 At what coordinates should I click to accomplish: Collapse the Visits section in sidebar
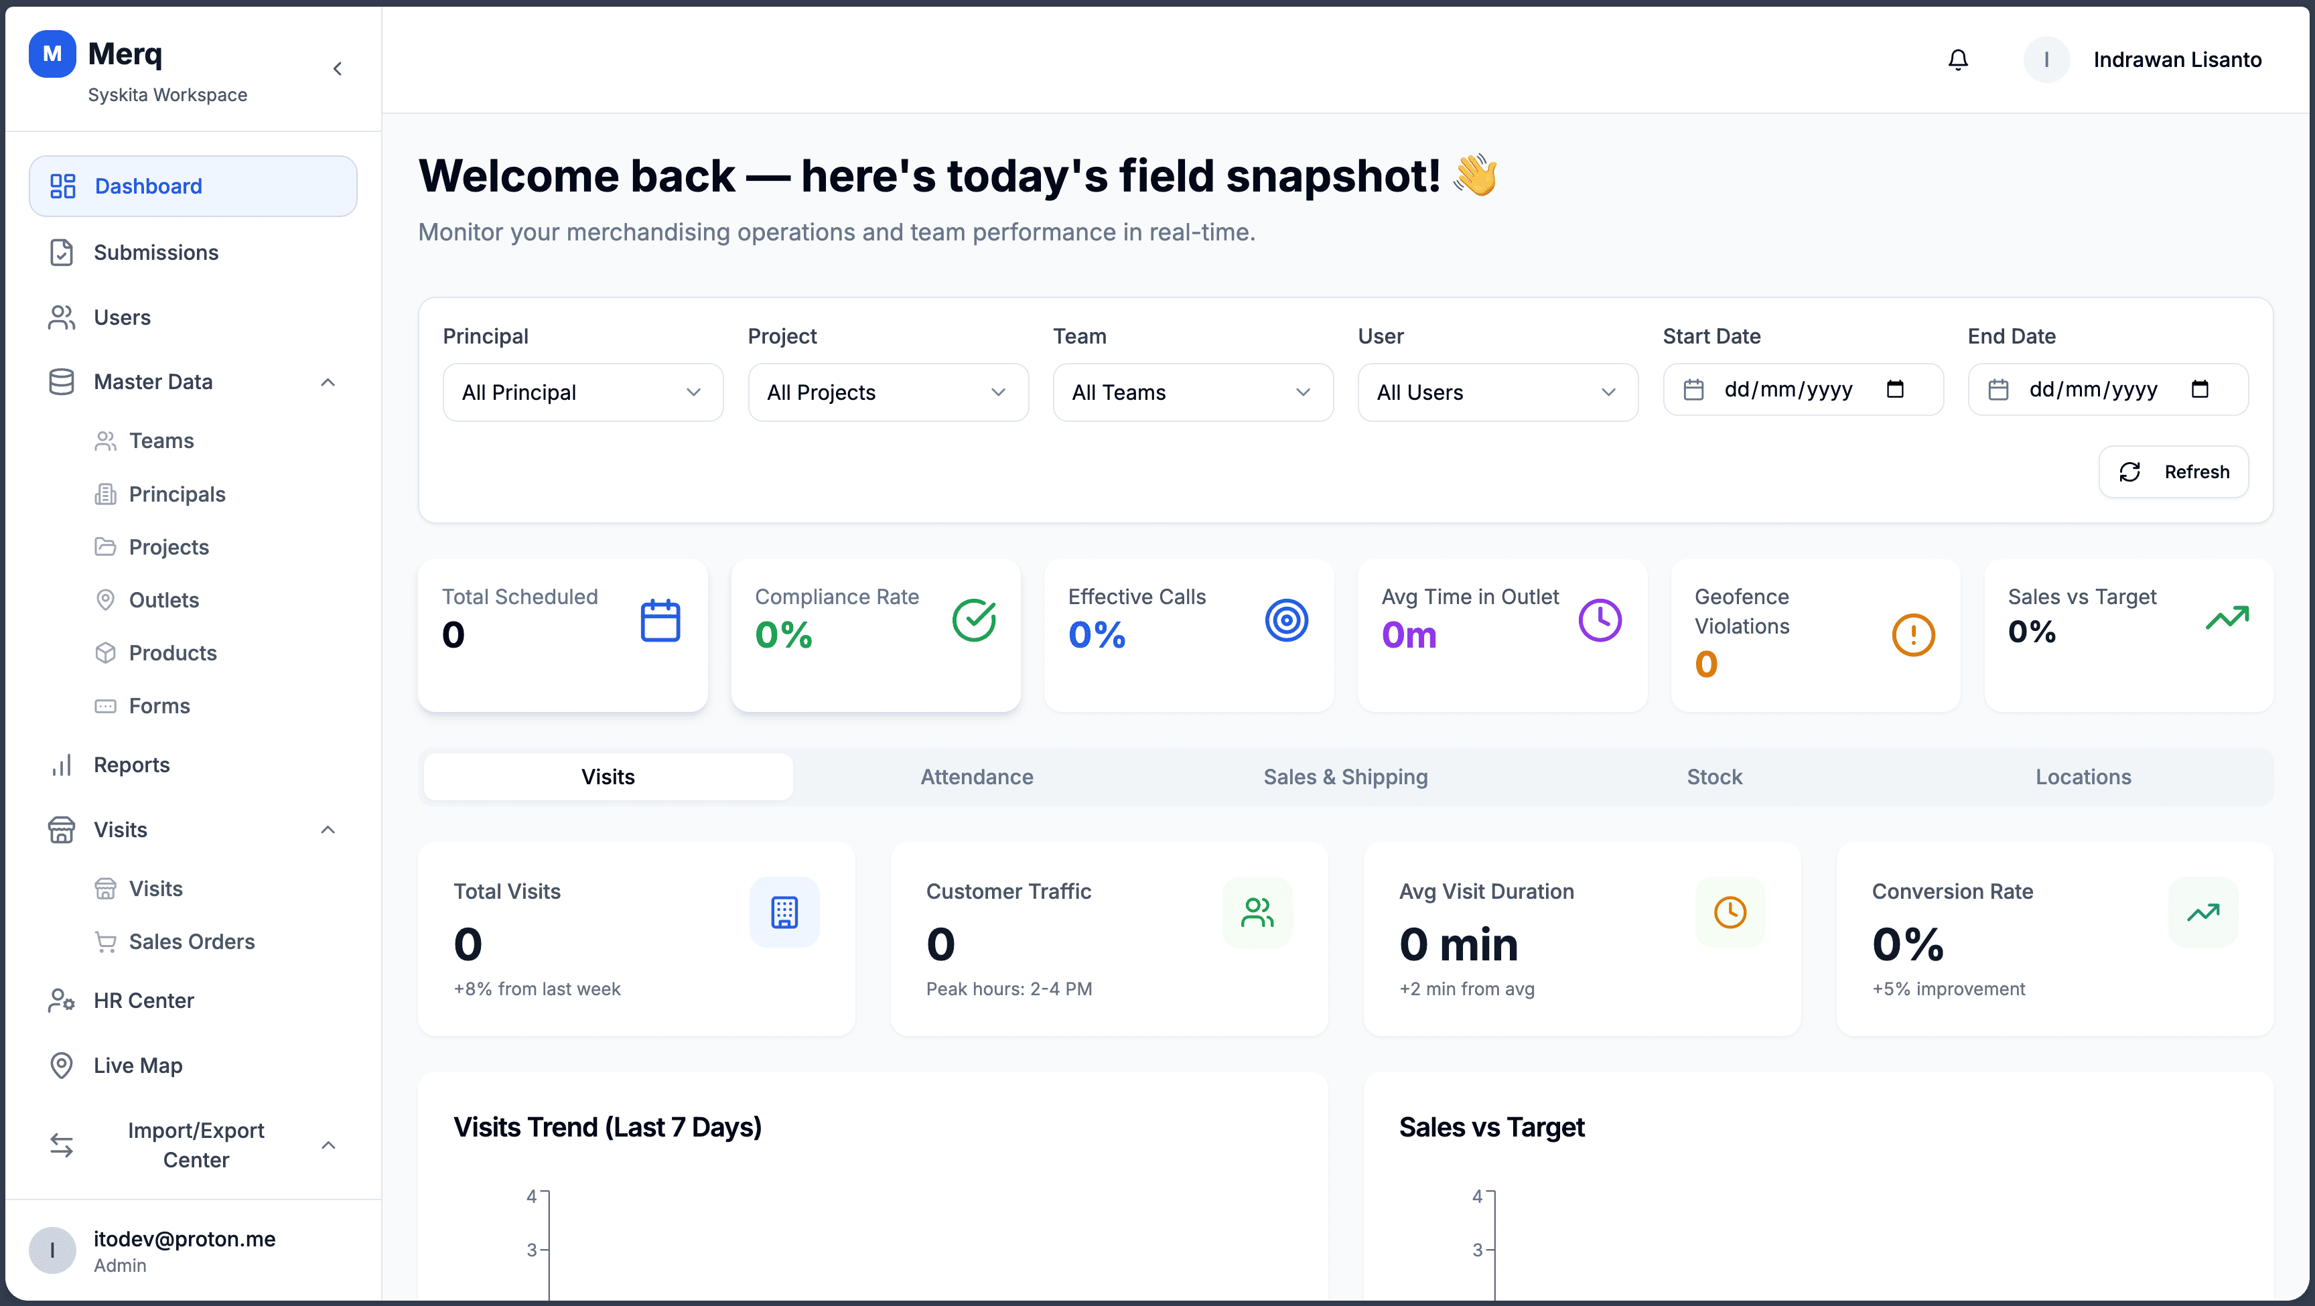pyautogui.click(x=327, y=830)
